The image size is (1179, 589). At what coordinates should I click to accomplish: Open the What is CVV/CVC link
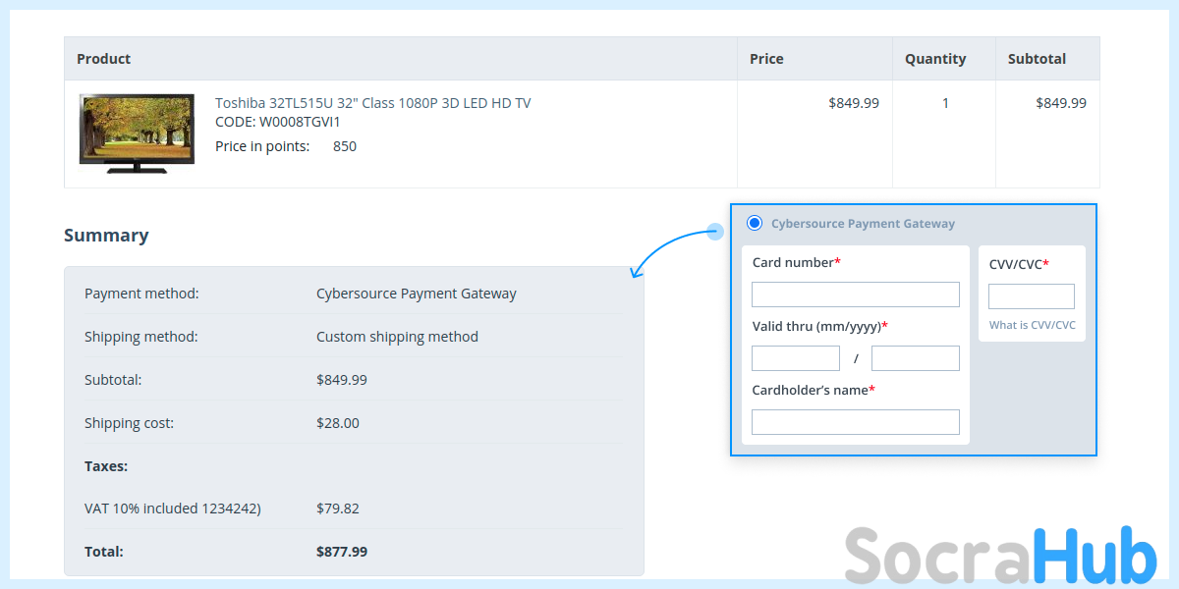pyautogui.click(x=1032, y=325)
